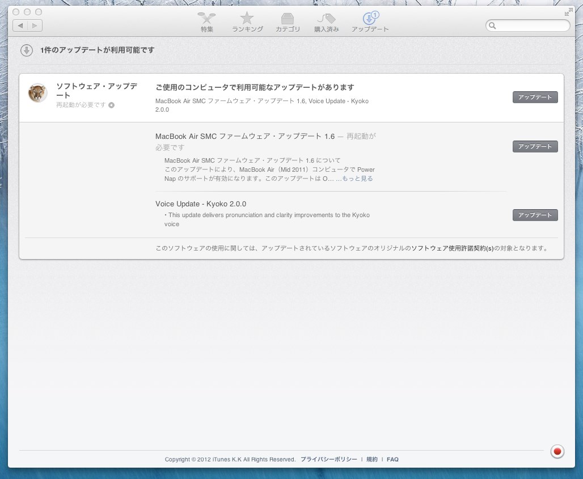The height and width of the screenshot is (479, 583).
Task: Open the FAQ link
Action: [x=392, y=459]
